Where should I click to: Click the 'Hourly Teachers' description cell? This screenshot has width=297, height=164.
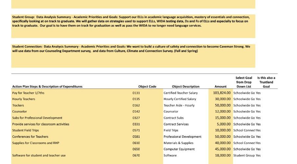pos(24,99)
